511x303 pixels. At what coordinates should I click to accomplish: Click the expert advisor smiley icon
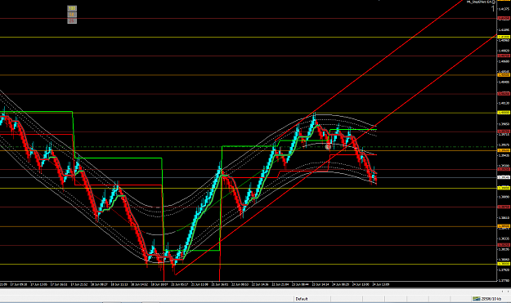point(494,2)
